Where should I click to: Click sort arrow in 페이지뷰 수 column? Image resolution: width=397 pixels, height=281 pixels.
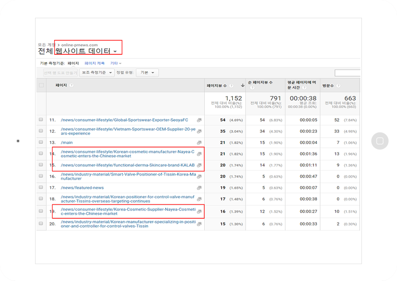(242, 85)
